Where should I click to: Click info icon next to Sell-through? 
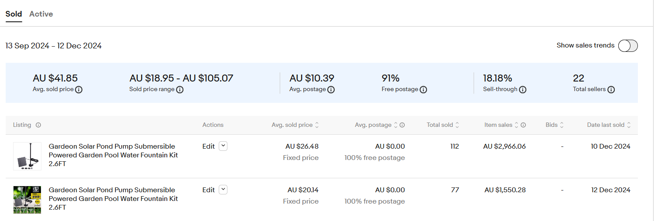[522, 89]
